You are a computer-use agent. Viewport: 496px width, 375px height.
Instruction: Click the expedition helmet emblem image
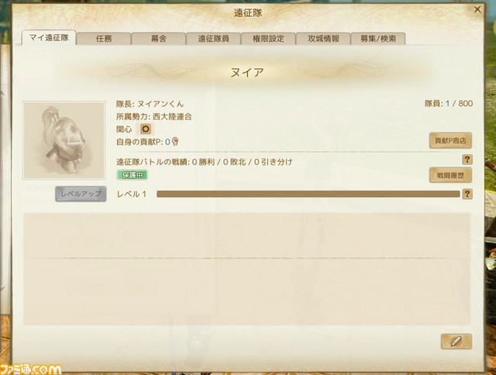pos(64,140)
